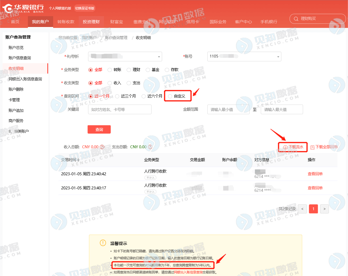View 查看回单 for 23:40:42 transaction
The image size is (348, 276).
click(315, 174)
